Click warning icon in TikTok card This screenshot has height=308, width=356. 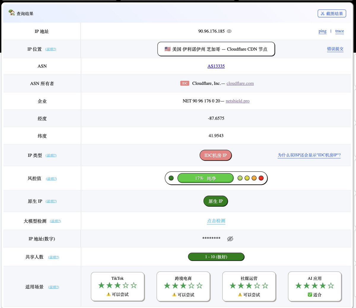[109, 295]
